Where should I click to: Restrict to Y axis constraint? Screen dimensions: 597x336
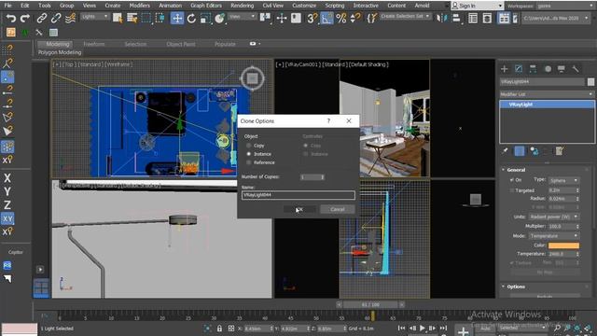pos(7,191)
